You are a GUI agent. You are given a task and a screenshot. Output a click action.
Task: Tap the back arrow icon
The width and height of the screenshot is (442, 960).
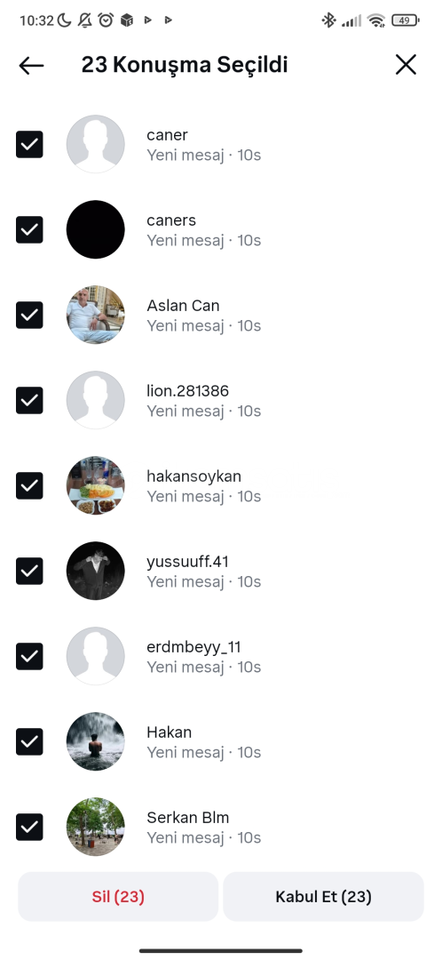31,65
